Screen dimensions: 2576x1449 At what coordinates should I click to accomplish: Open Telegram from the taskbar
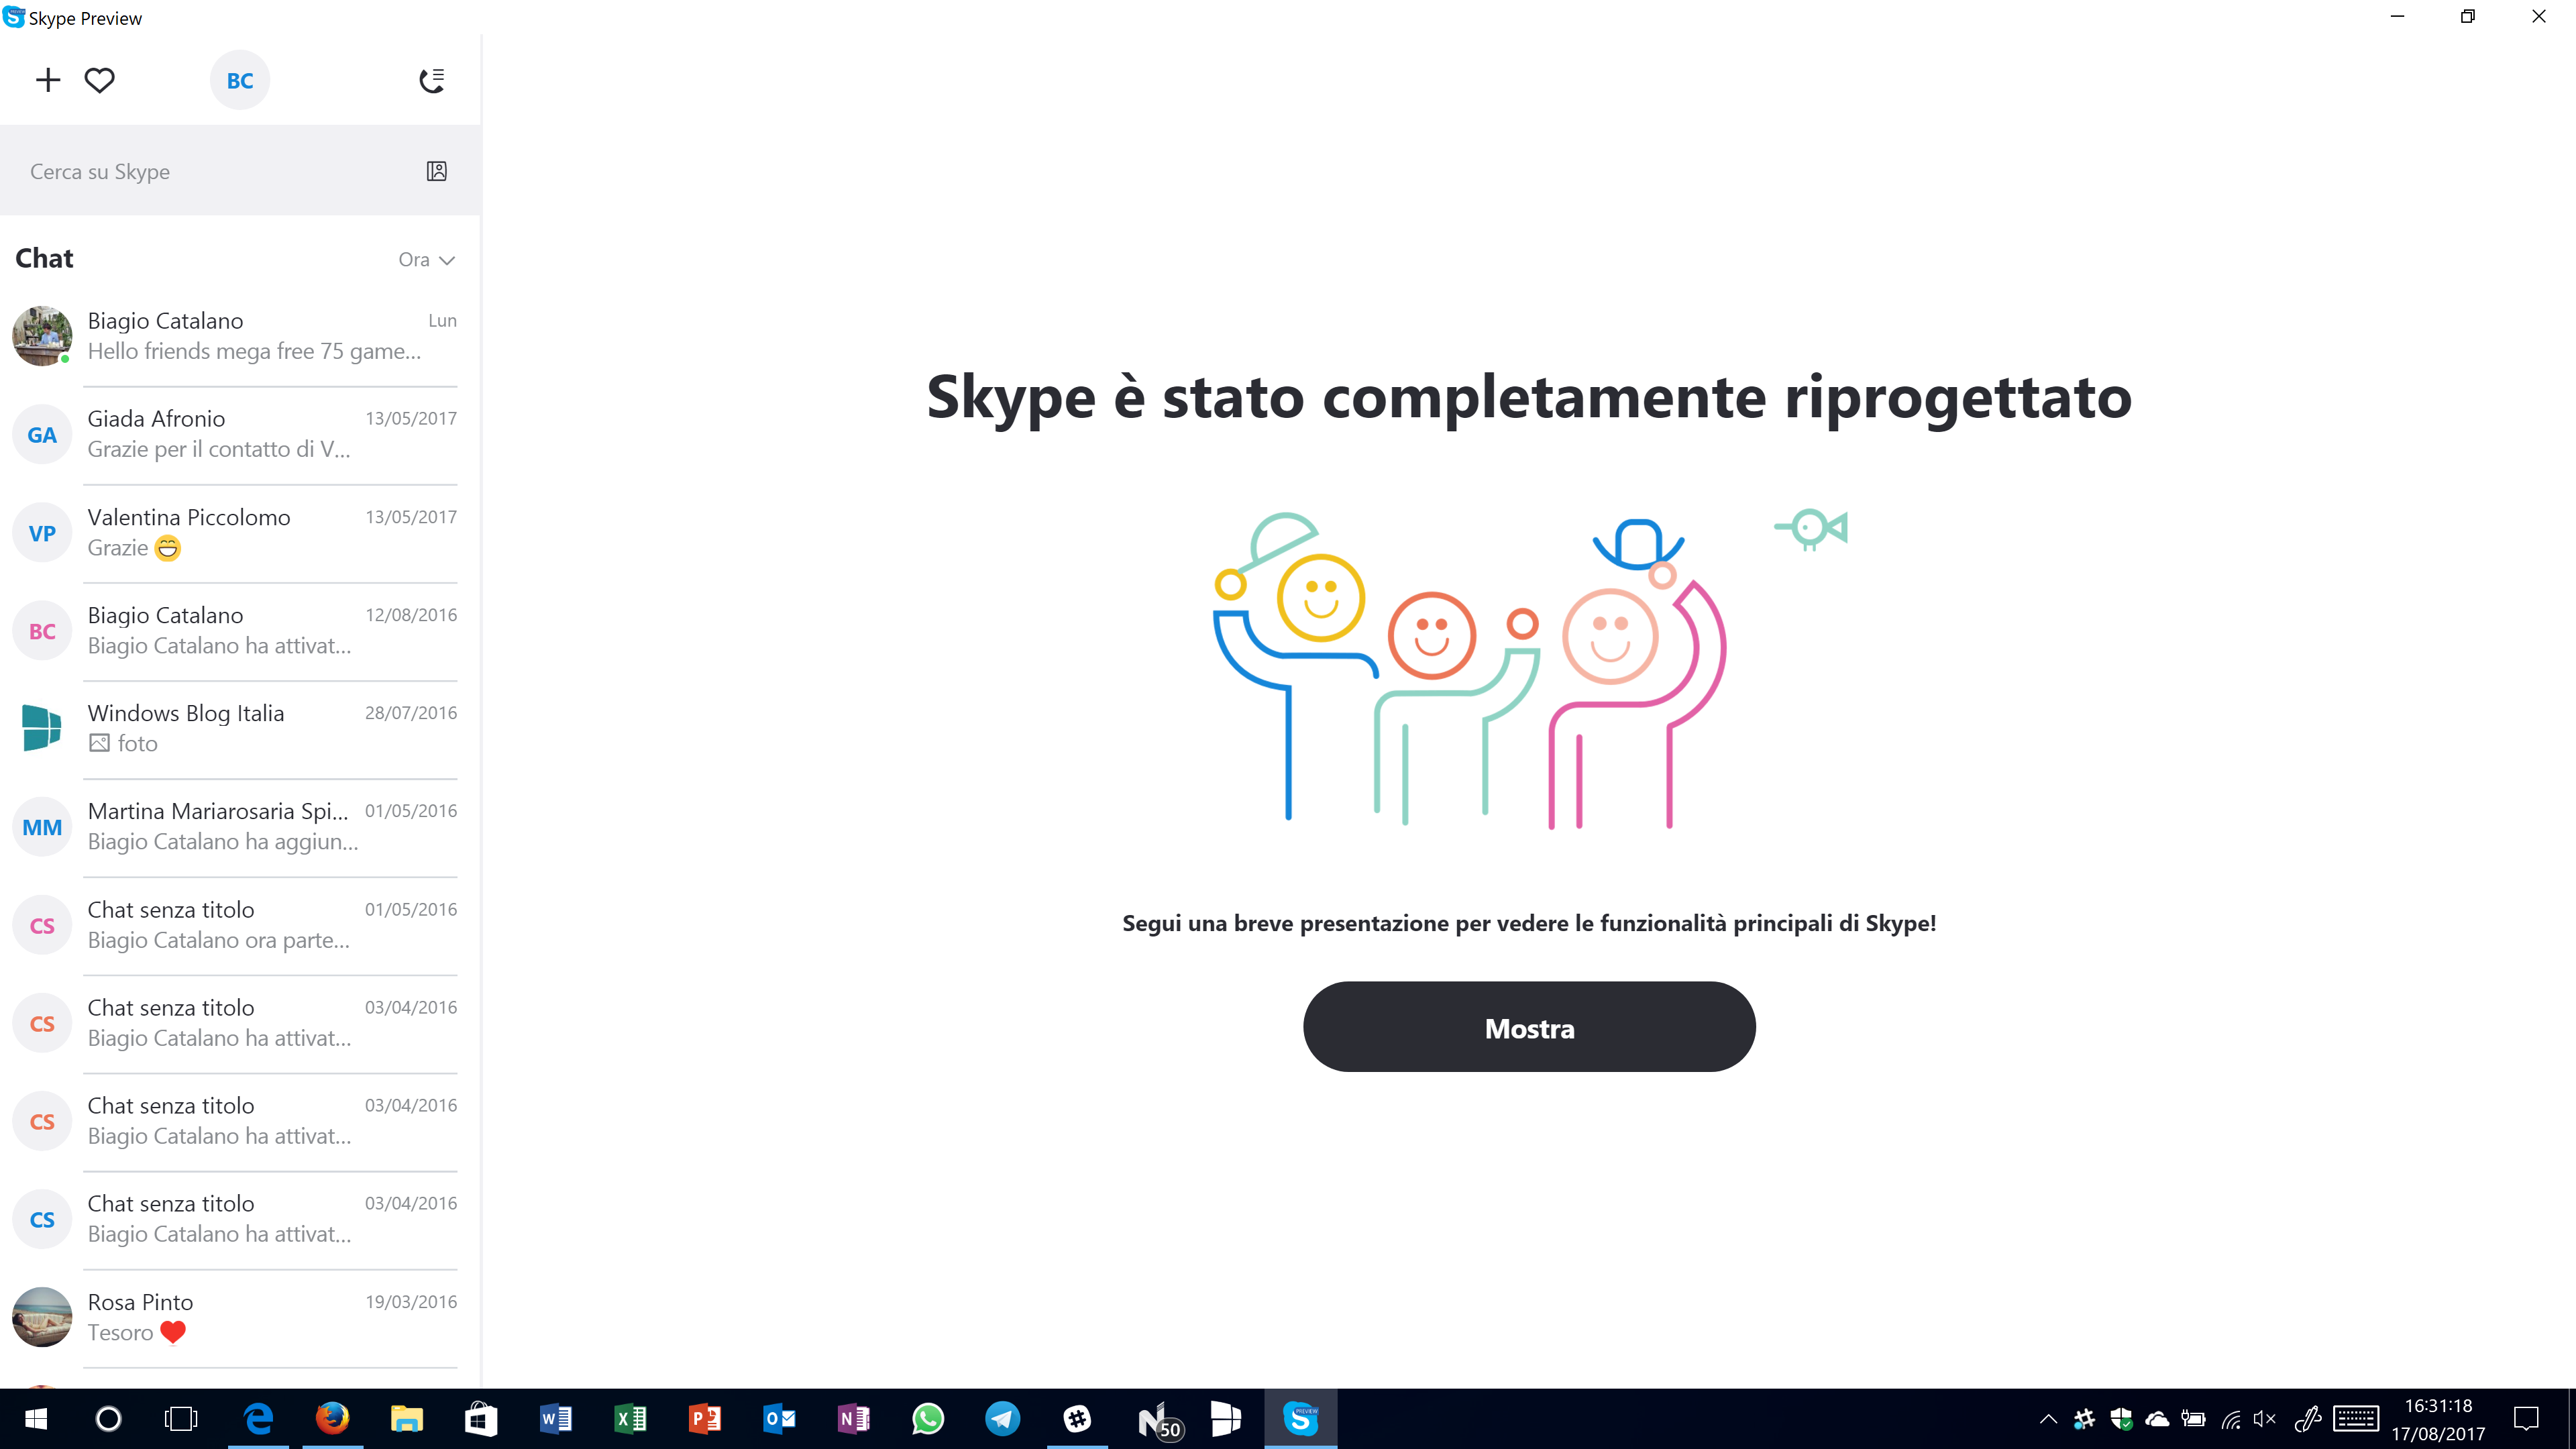1002,1418
